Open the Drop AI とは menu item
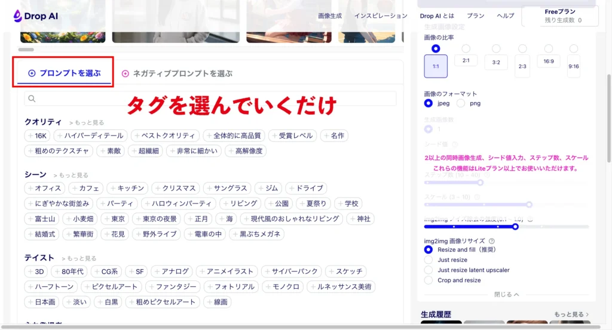 tap(437, 16)
